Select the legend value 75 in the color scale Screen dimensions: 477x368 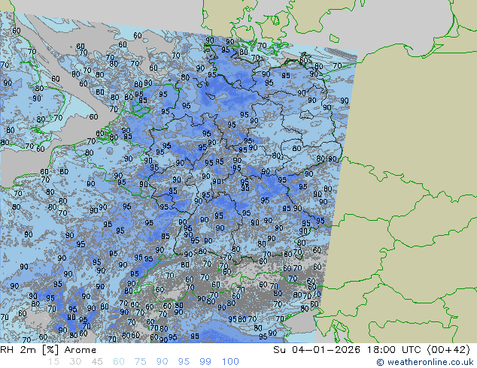click(140, 362)
